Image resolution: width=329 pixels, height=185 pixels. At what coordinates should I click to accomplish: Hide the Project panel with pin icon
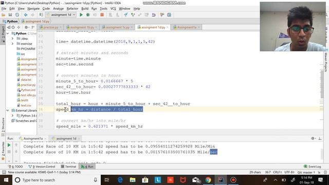pos(33,27)
